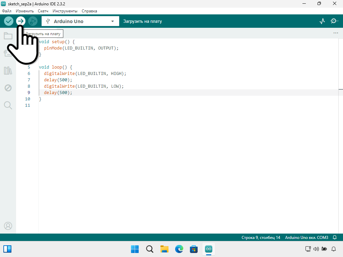This screenshot has width=343, height=257.
Task: Open the Library Manager sidebar panel
Action: click(x=8, y=71)
